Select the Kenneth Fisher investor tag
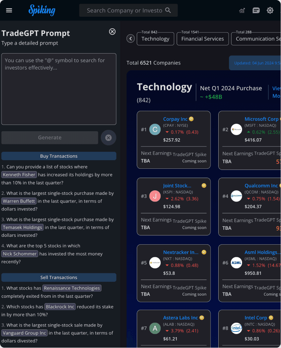 [19, 175]
